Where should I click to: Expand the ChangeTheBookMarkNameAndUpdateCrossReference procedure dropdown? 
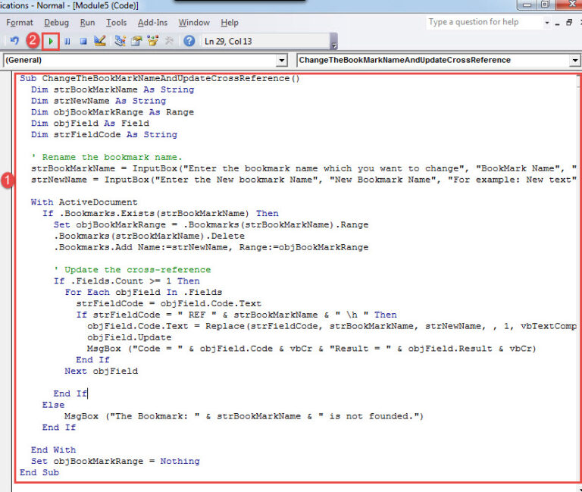point(574,61)
